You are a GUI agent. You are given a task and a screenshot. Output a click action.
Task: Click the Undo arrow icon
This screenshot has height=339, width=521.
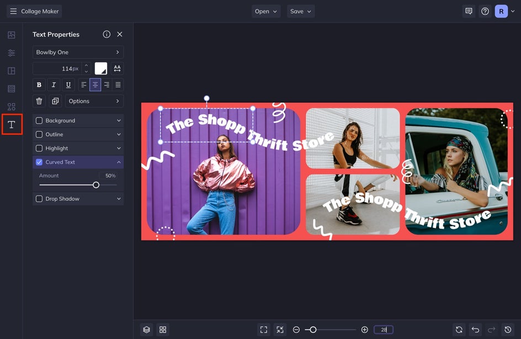[x=475, y=330]
